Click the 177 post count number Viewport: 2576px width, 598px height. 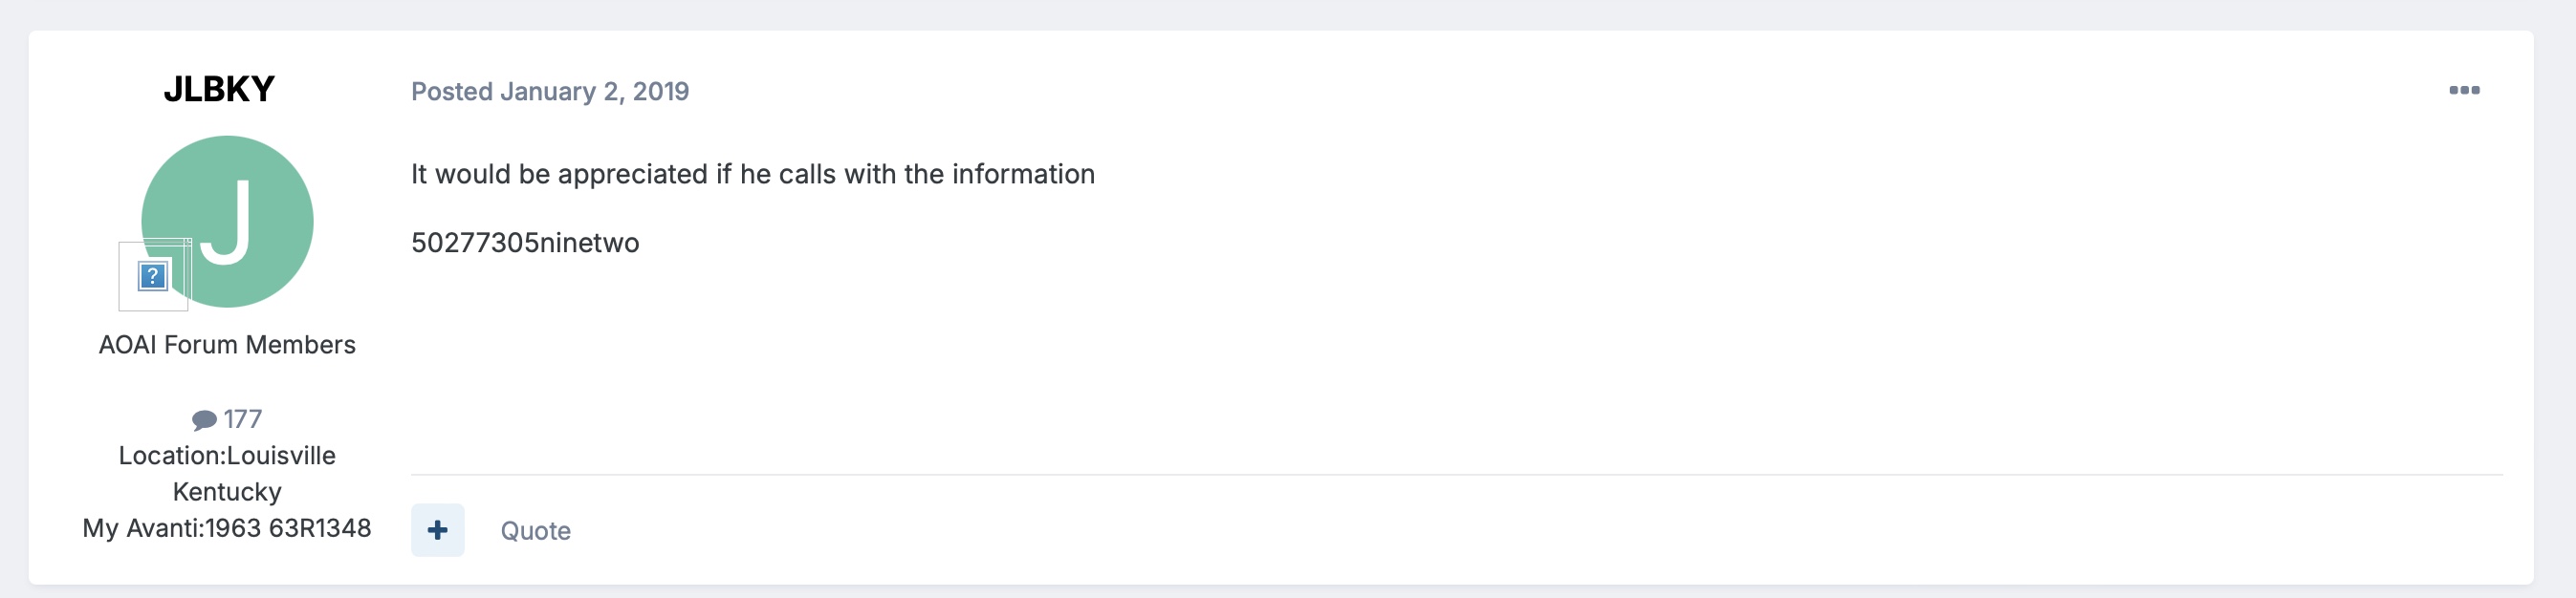[x=243, y=419]
